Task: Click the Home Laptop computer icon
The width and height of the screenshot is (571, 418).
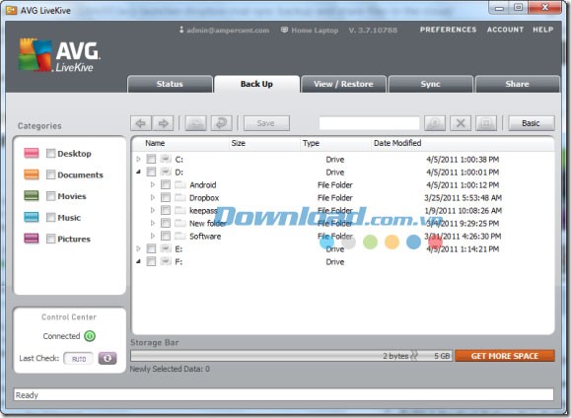Action: pos(284,30)
